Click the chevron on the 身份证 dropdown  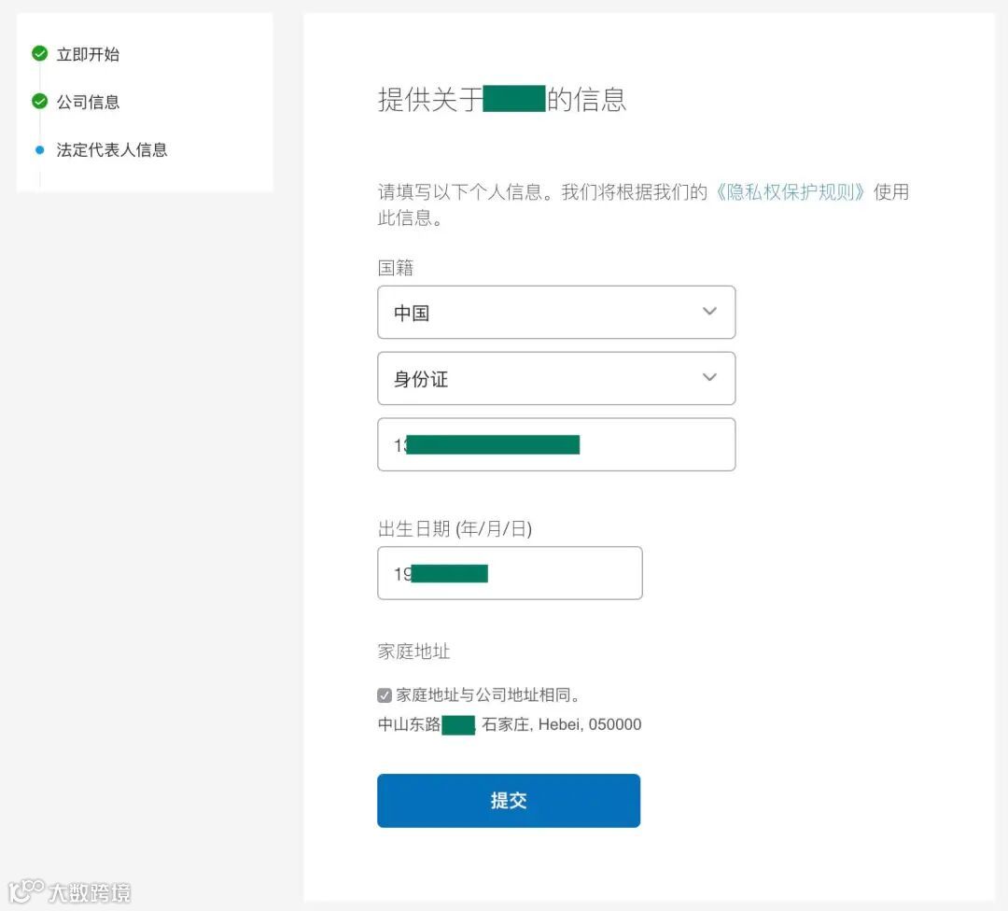(709, 378)
